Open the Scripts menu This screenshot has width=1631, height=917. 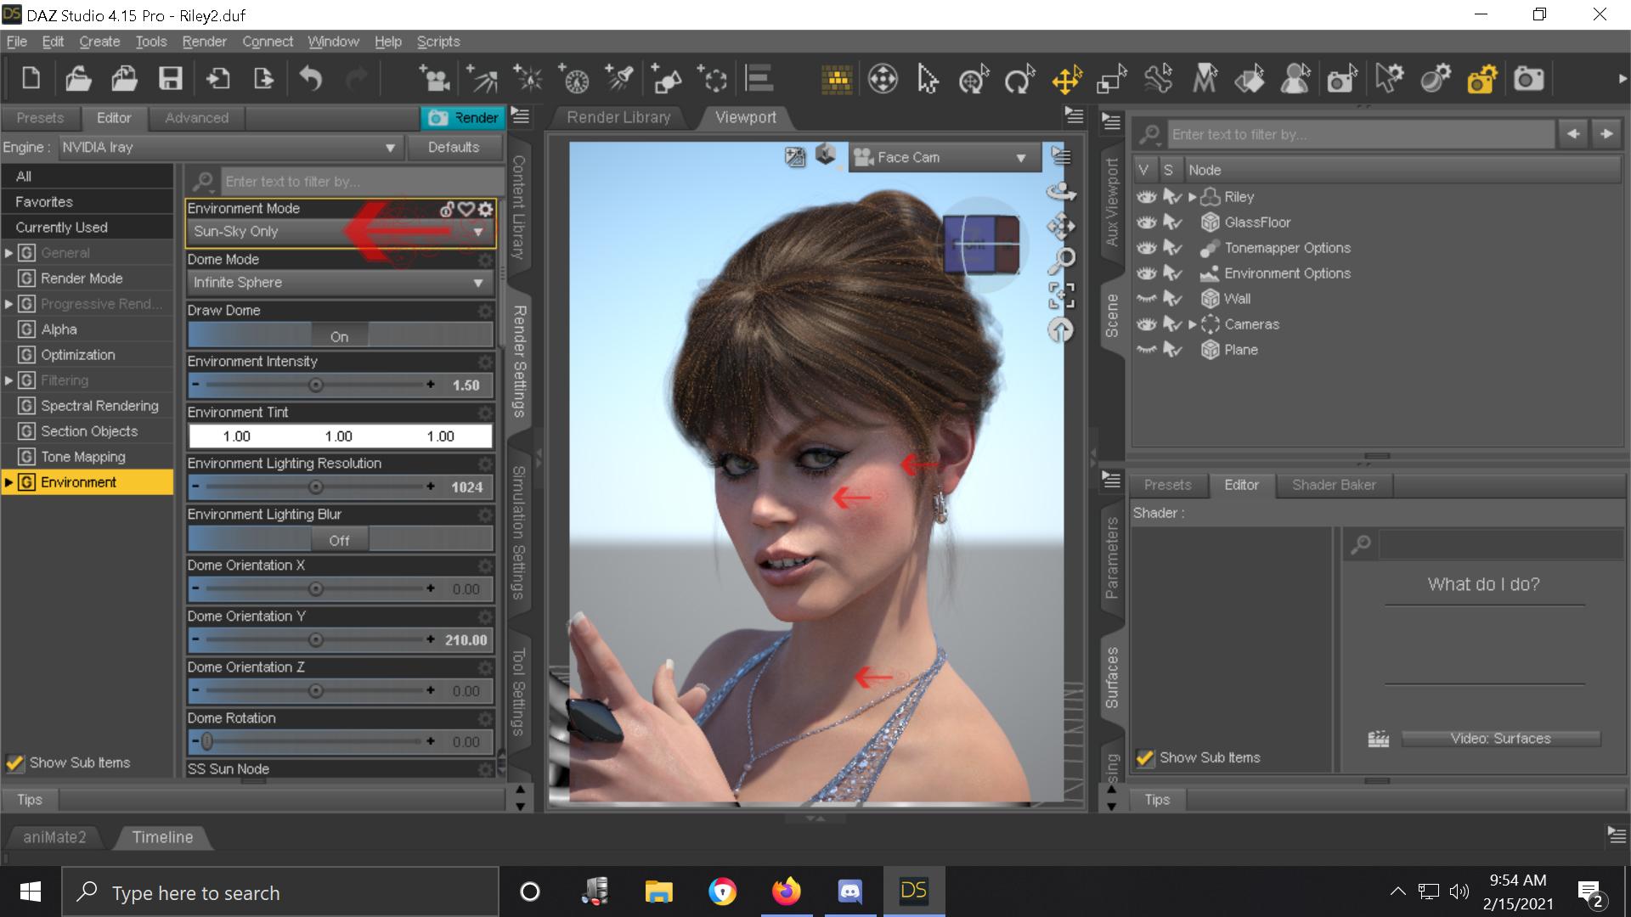click(438, 41)
